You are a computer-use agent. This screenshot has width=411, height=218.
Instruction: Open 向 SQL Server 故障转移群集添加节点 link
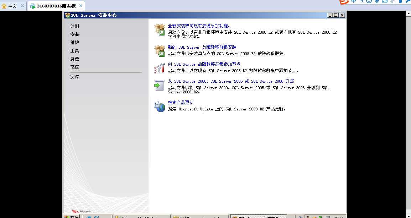204,64
